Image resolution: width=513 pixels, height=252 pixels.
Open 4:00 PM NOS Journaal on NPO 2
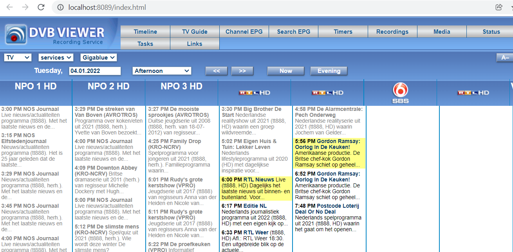108,150
